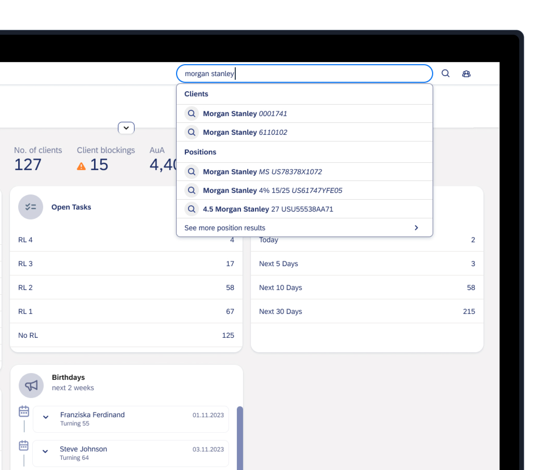Choose Morgan Stanley 4% 15/25 position suggestion
This screenshot has height=470, width=558.
272,191
